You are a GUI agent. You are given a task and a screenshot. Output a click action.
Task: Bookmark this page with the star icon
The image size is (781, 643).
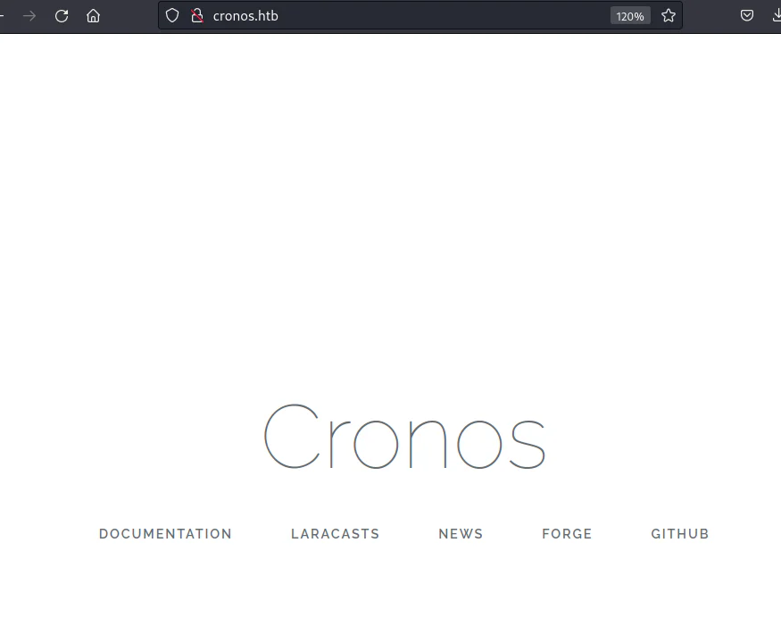click(669, 15)
